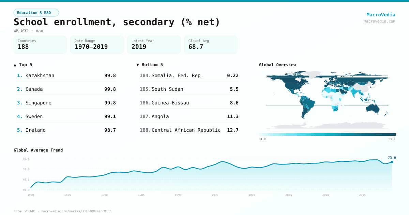The width and height of the screenshot is (409, 215).
Task: Click the 73.0 endpoint on trend line
Action: click(x=392, y=162)
